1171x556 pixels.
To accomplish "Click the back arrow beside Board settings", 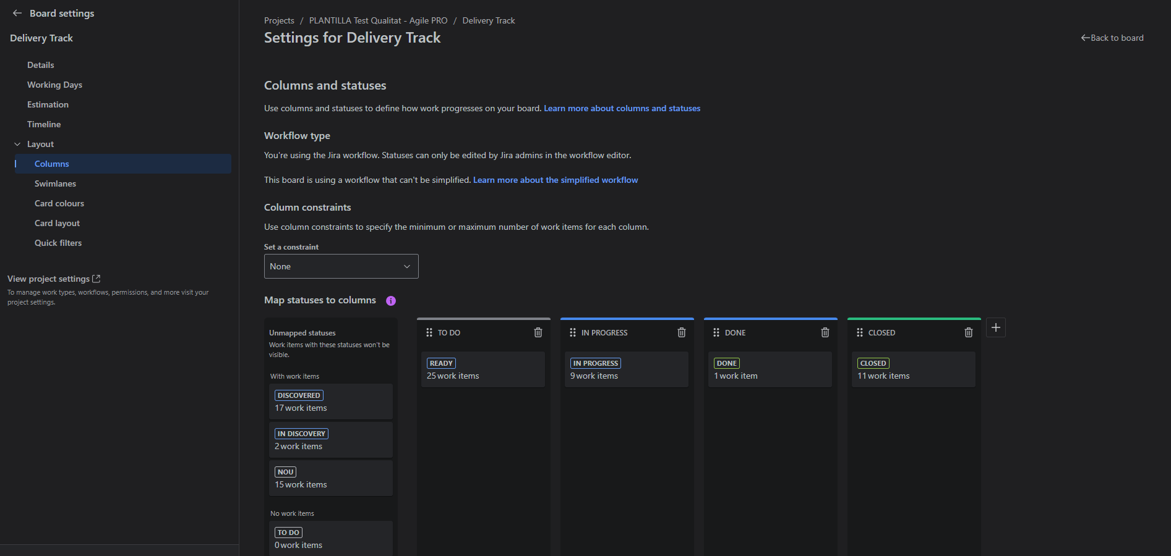I will (17, 14).
